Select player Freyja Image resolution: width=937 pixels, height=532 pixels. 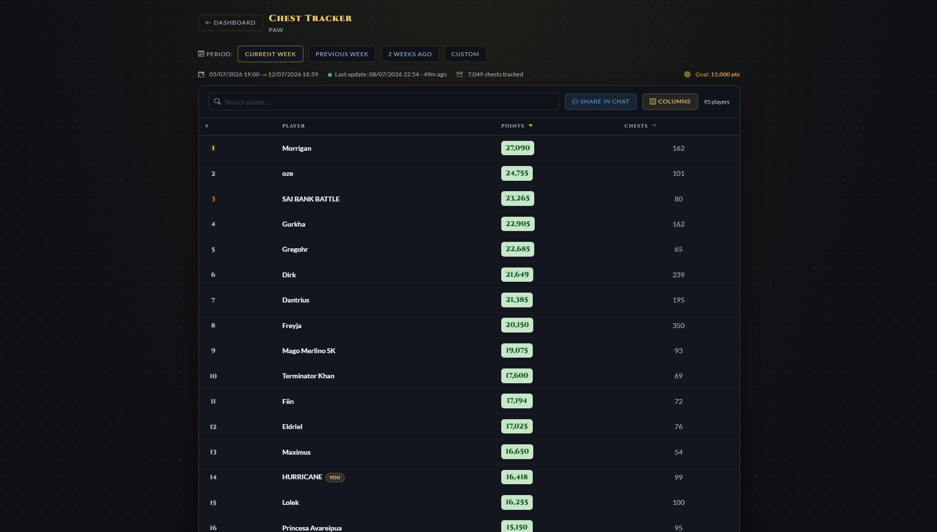(291, 326)
